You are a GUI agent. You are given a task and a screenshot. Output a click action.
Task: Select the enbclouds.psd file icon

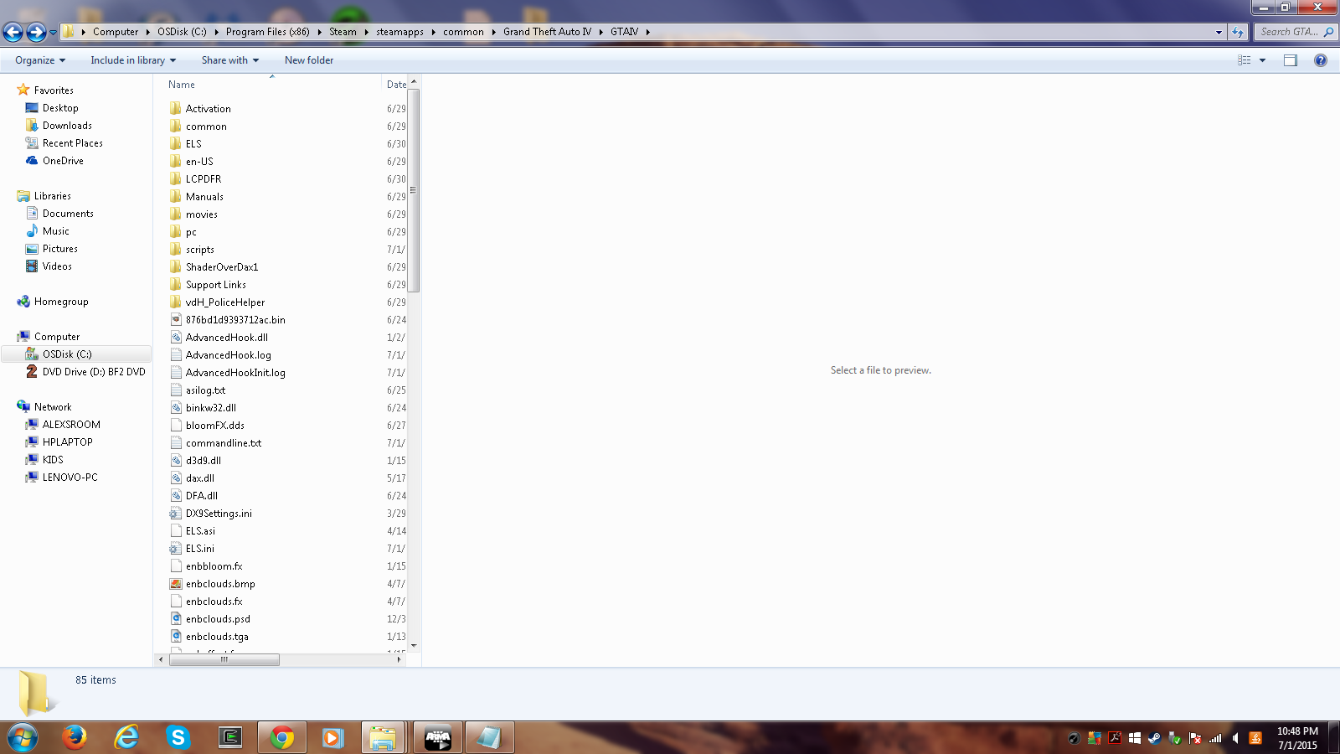[176, 618]
